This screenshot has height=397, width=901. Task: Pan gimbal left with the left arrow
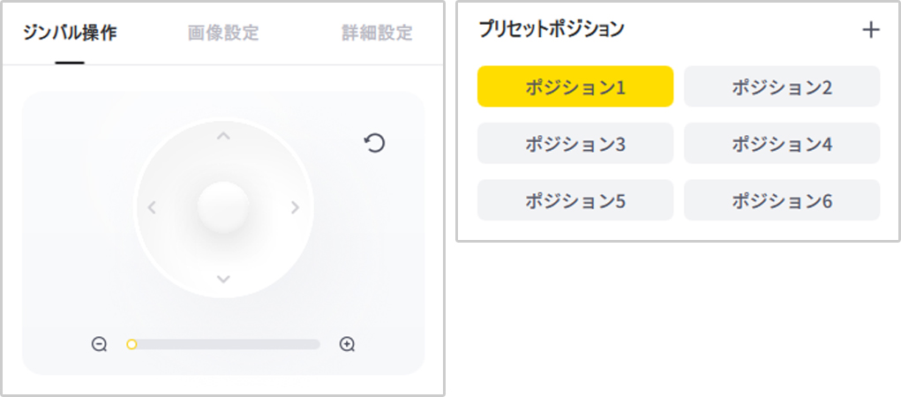pyautogui.click(x=152, y=207)
